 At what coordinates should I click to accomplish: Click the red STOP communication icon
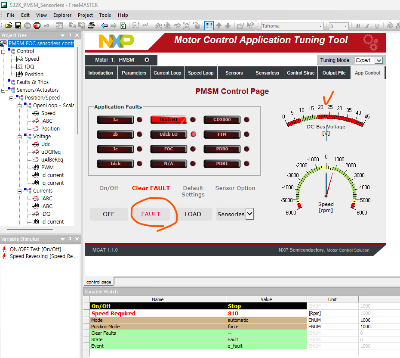click(x=37, y=25)
